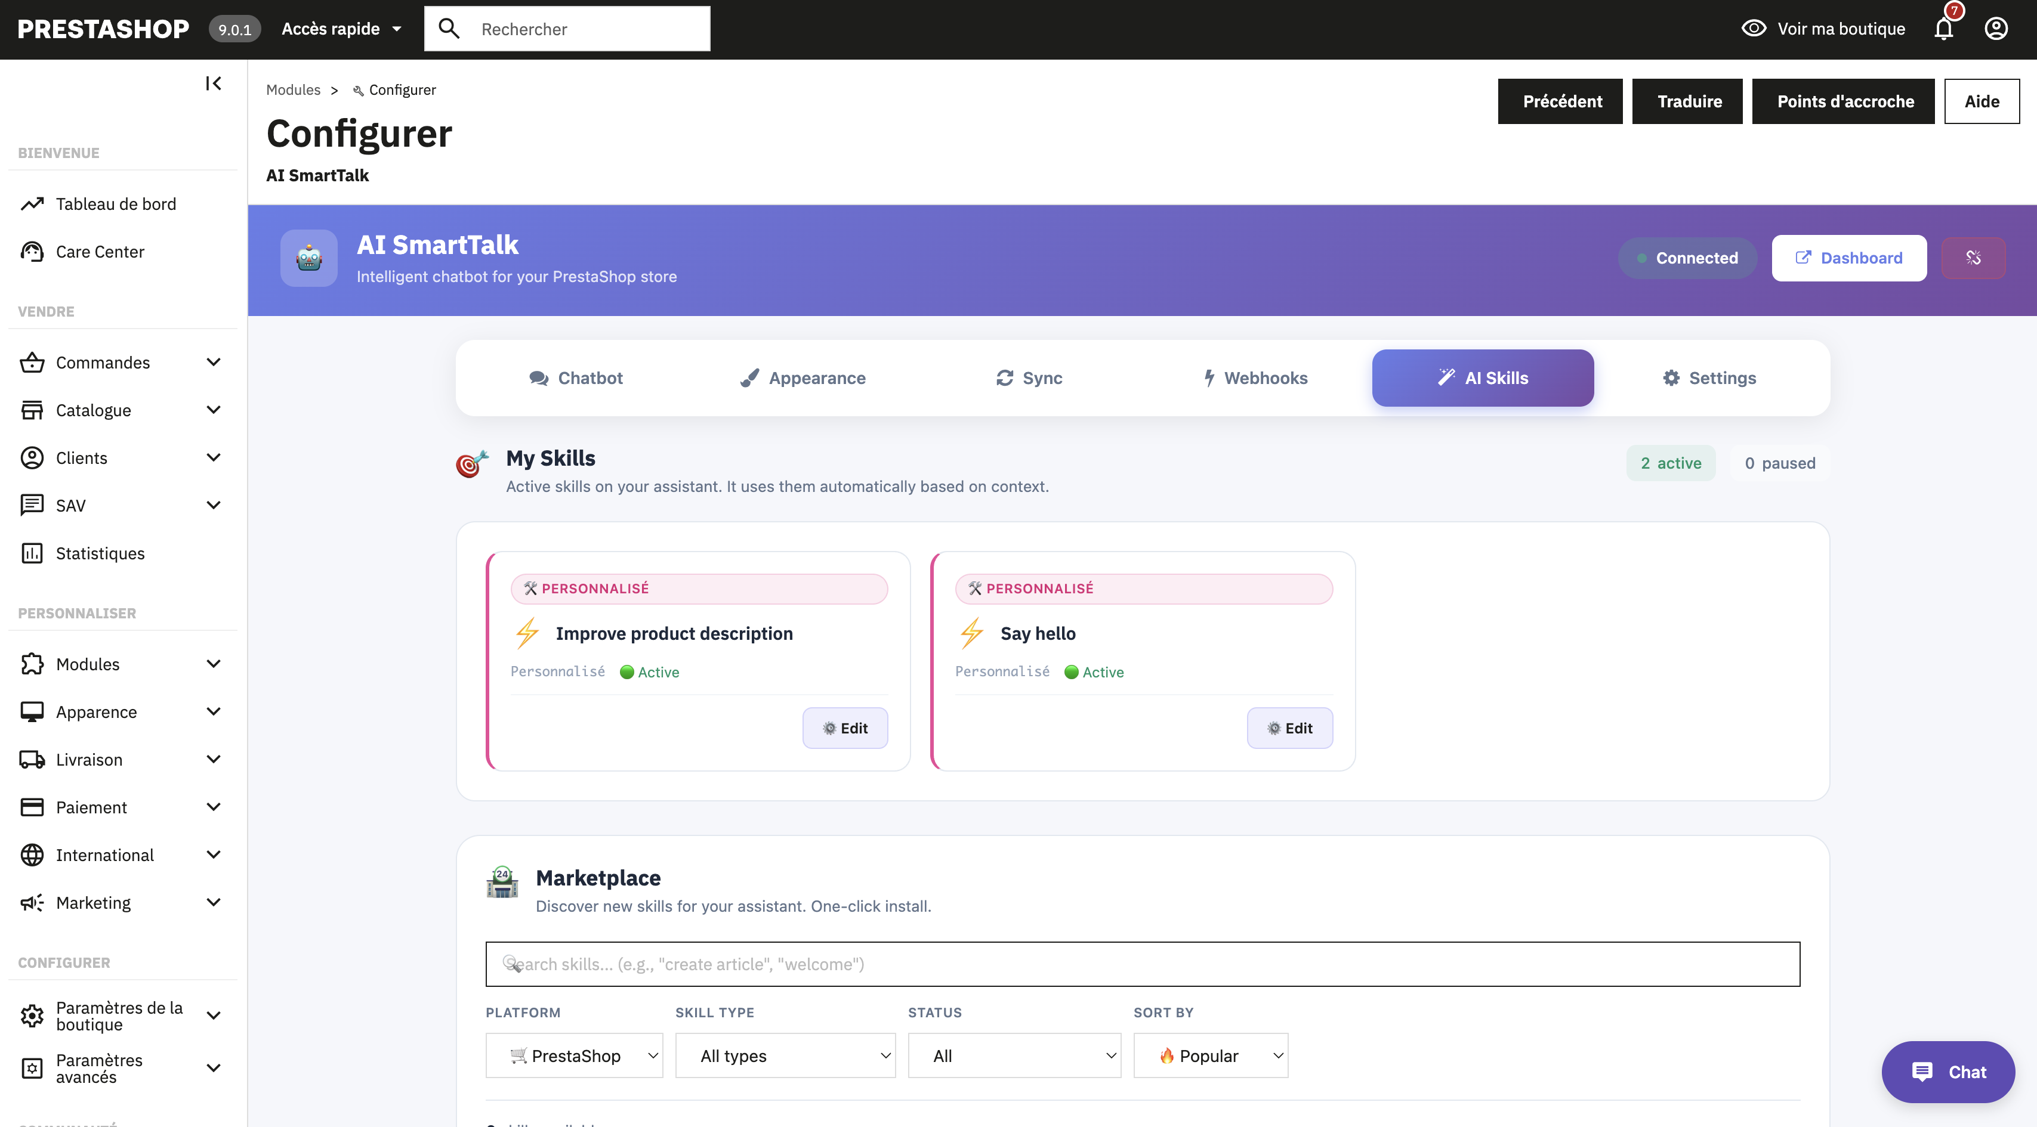This screenshot has width=2037, height=1127.
Task: Switch to the Appearance tab
Action: [803, 378]
